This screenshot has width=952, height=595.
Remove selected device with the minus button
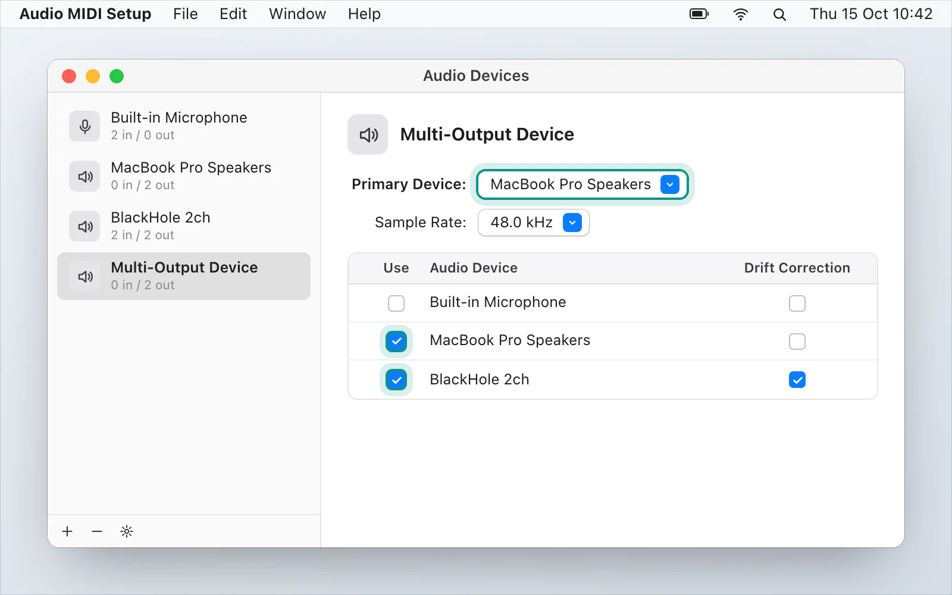[97, 531]
